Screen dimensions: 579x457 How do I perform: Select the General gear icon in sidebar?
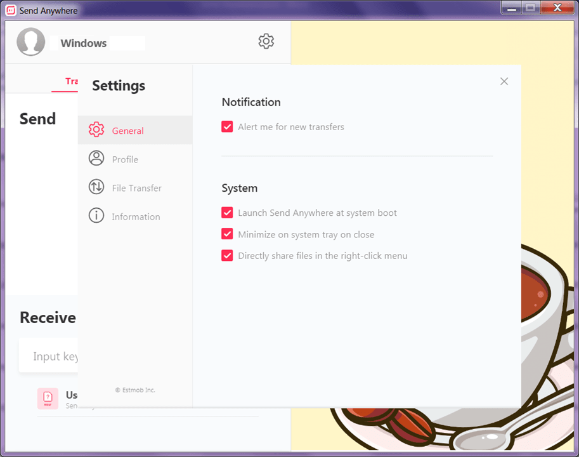click(96, 129)
